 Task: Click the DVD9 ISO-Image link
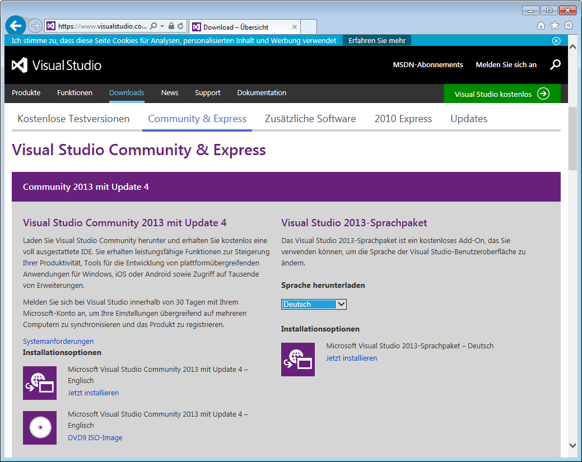95,437
